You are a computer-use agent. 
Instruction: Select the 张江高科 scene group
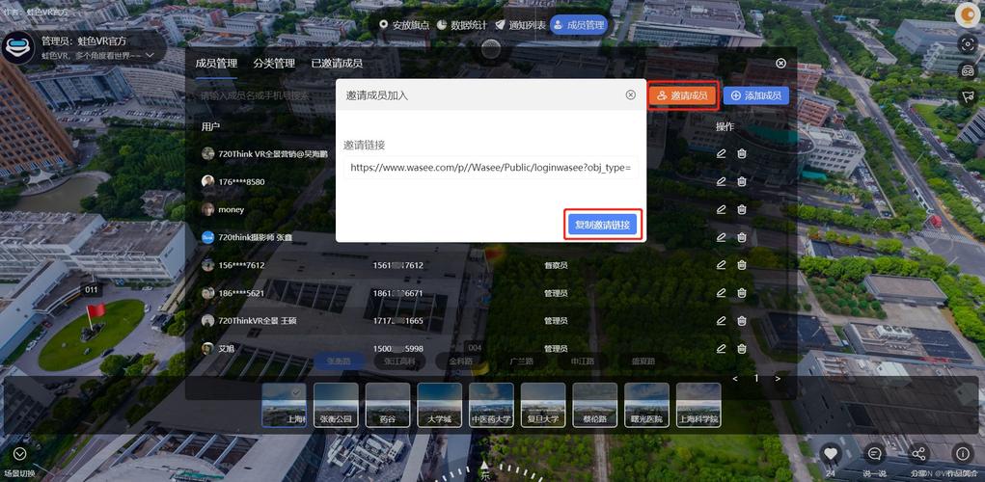coord(399,361)
